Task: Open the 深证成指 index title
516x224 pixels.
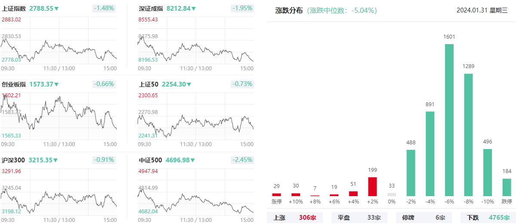Action: coord(150,9)
